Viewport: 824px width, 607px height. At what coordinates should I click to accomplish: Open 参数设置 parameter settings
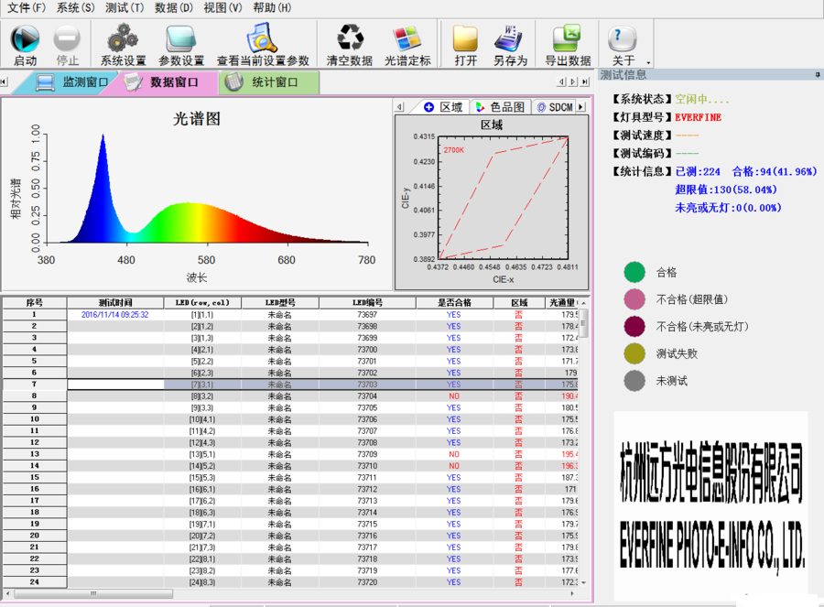[180, 45]
